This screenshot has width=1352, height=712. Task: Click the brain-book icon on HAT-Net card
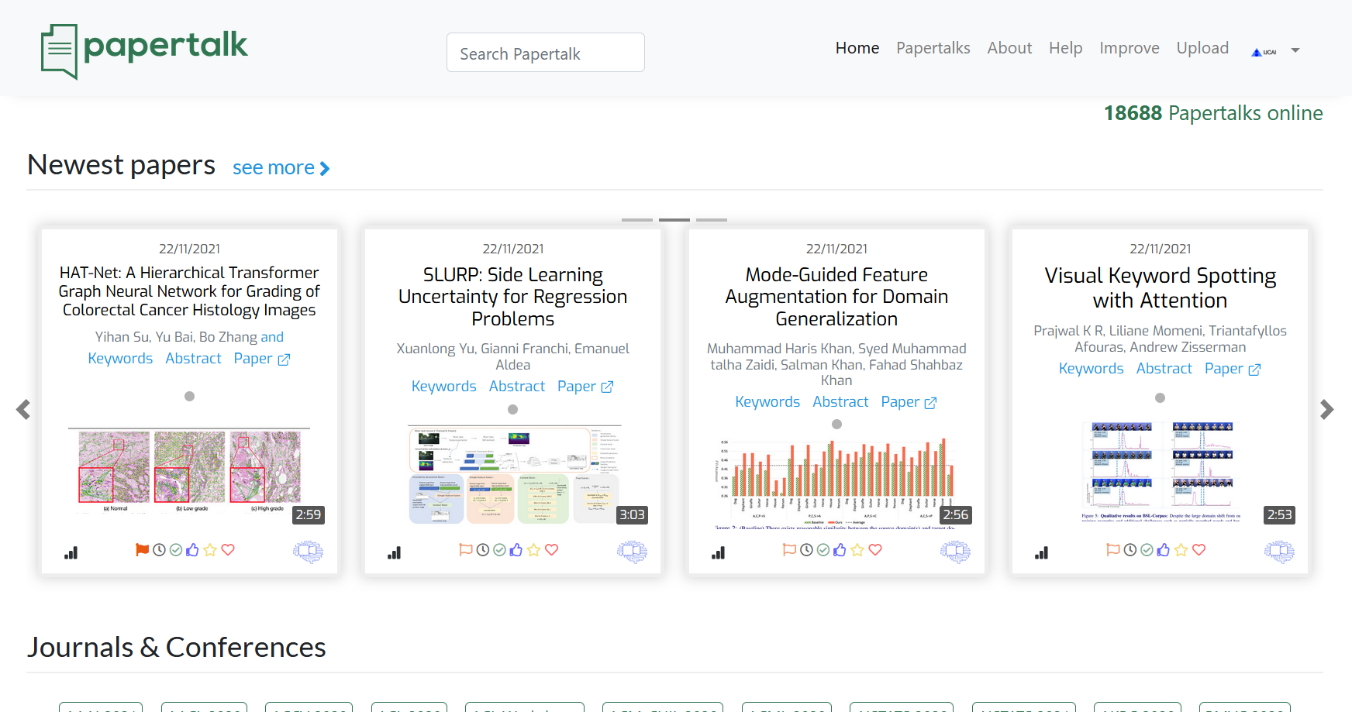pos(308,552)
